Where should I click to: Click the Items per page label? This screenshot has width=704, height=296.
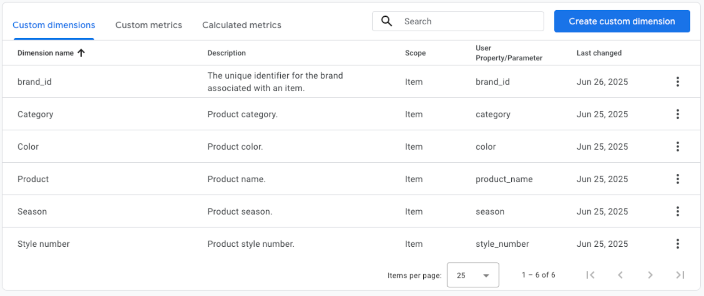pos(414,275)
